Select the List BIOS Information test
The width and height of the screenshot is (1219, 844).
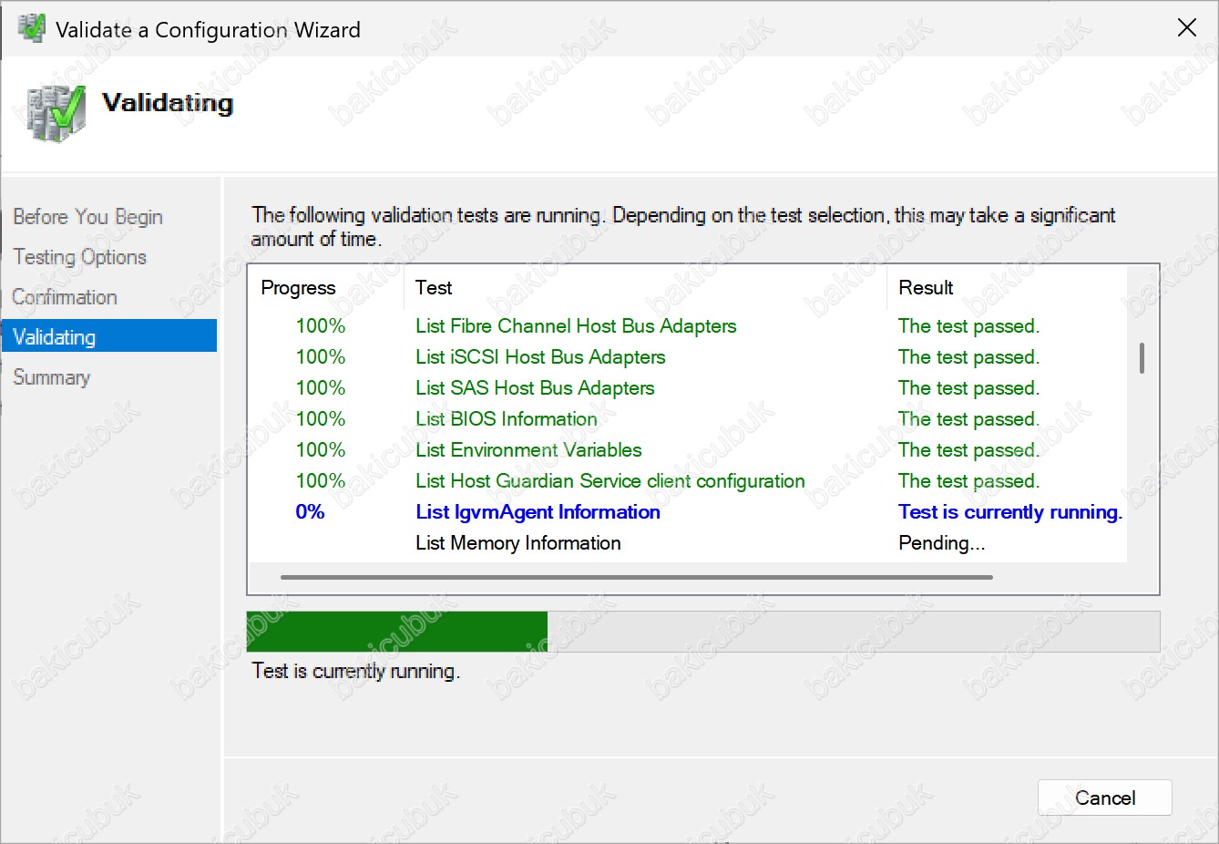pyautogui.click(x=506, y=419)
